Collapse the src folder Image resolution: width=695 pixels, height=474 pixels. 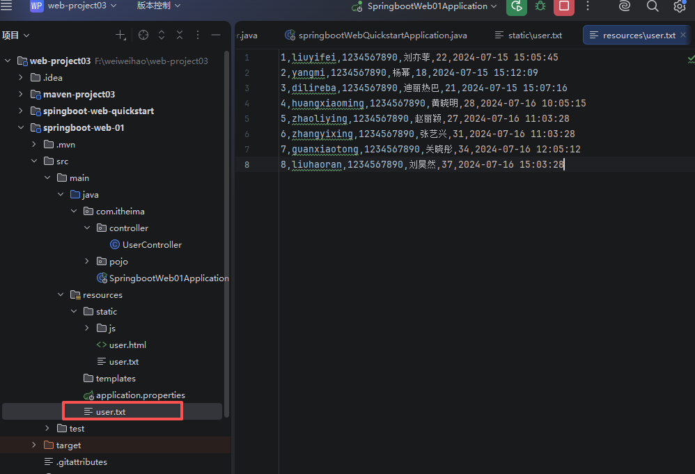click(34, 161)
